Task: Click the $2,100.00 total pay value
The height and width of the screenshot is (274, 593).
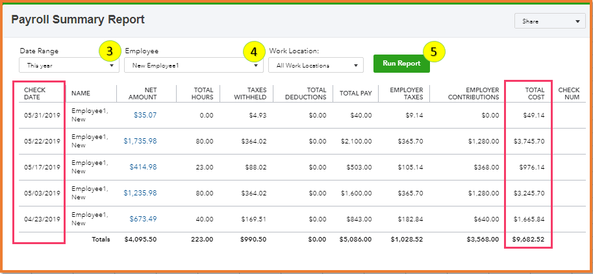Action: [x=356, y=142]
